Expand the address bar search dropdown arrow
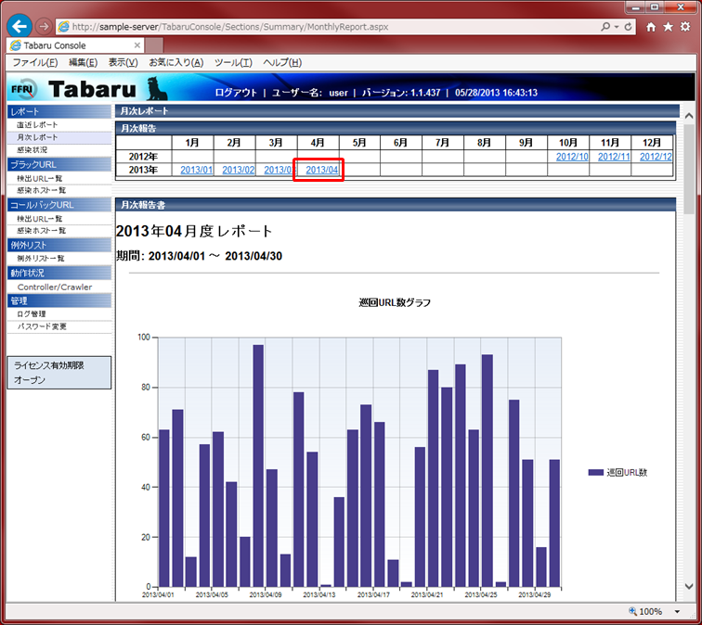702x625 pixels. pyautogui.click(x=616, y=27)
